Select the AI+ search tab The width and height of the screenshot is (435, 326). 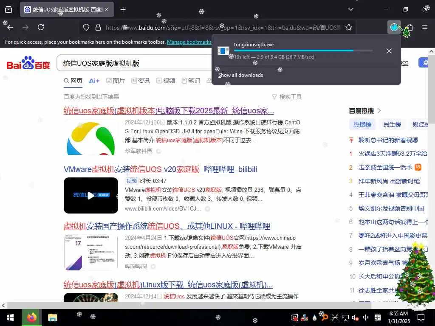(94, 81)
